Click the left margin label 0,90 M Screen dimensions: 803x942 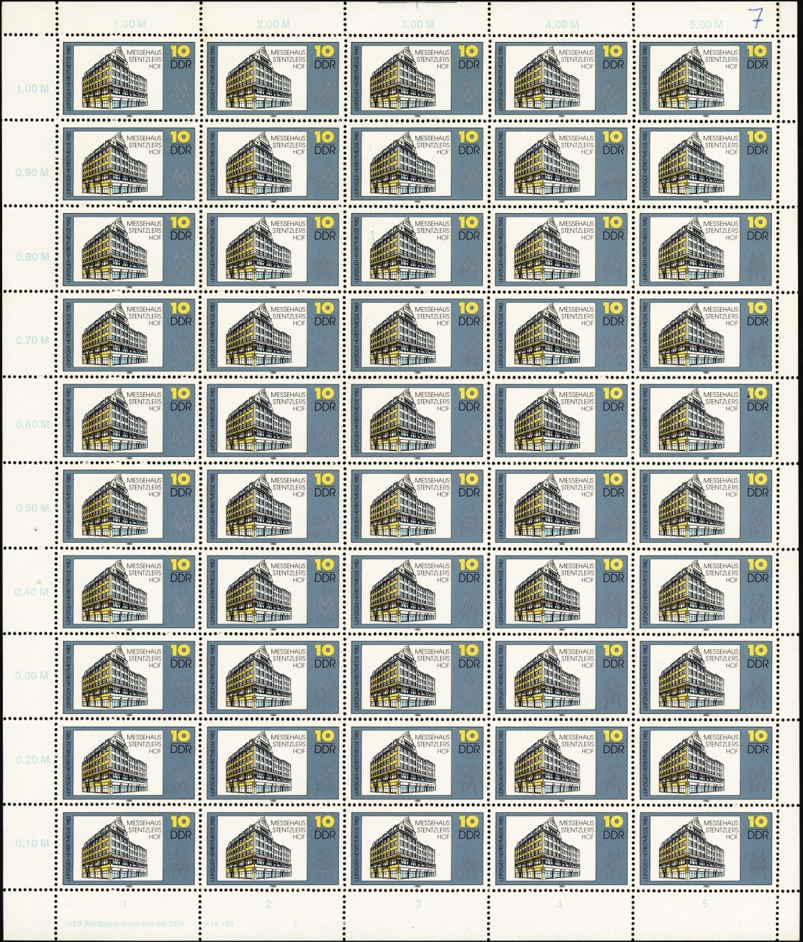click(x=33, y=173)
